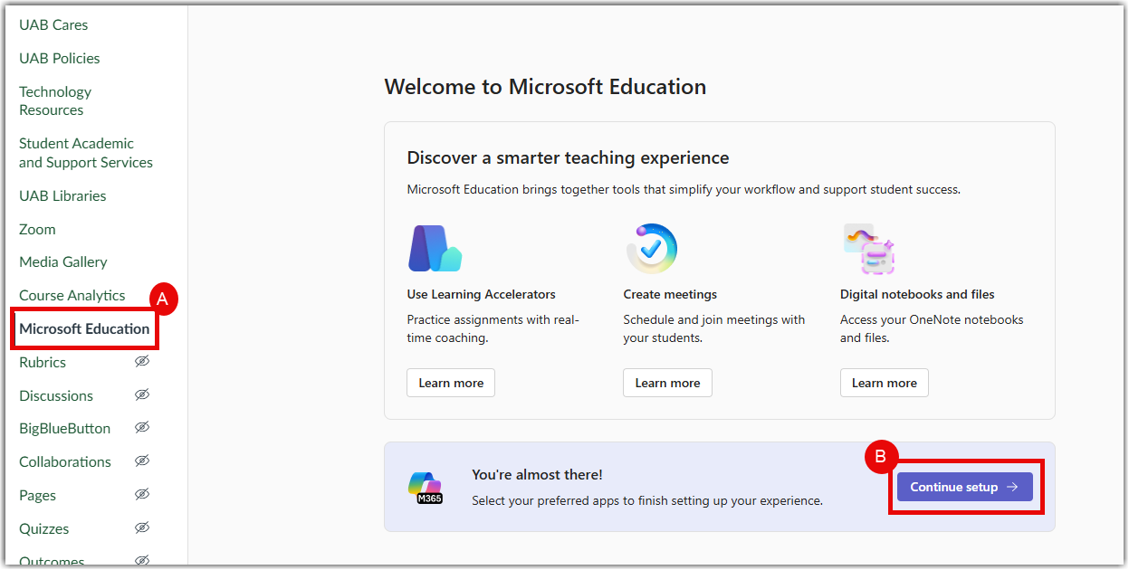
Task: Toggle the Collaborations hidden eye icon
Action: 142,461
